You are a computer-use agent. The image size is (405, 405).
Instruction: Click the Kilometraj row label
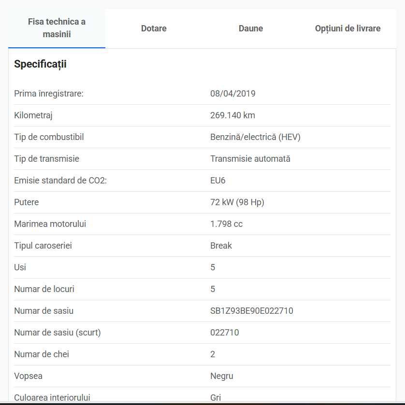tap(33, 115)
